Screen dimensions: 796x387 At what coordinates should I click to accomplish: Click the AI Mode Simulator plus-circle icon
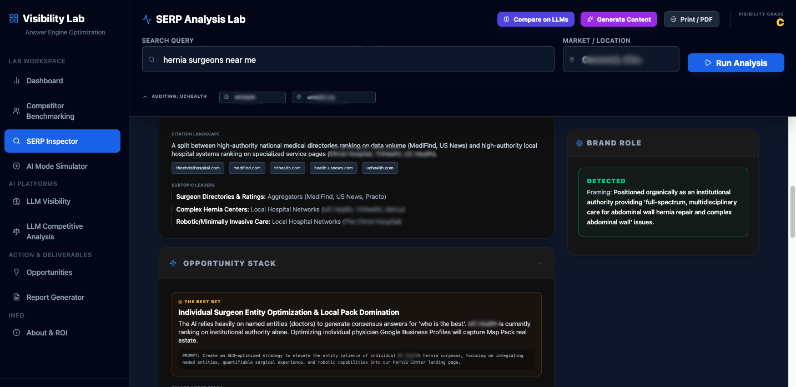17,166
